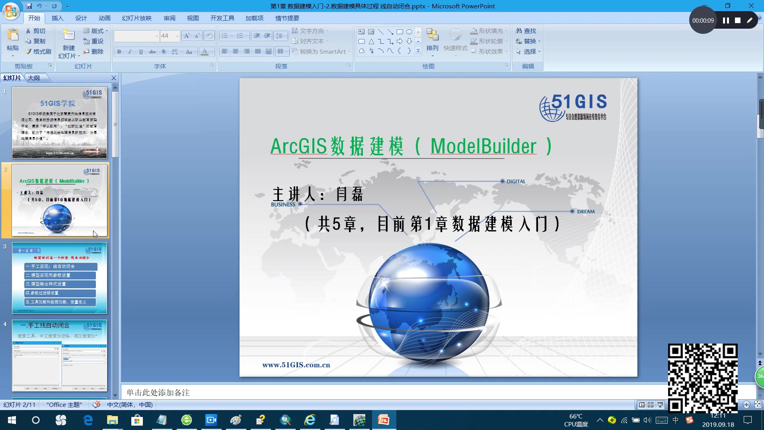Image resolution: width=764 pixels, height=430 pixels.
Task: Open the 设计 ribbon tab
Action: click(x=81, y=18)
